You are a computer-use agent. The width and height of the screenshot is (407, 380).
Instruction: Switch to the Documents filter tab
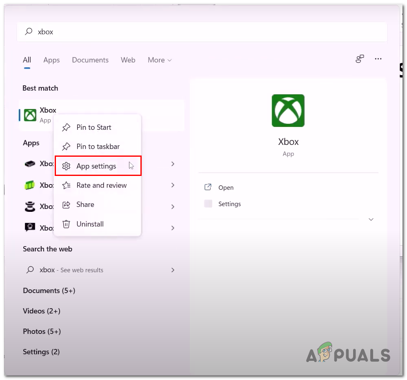coord(90,60)
